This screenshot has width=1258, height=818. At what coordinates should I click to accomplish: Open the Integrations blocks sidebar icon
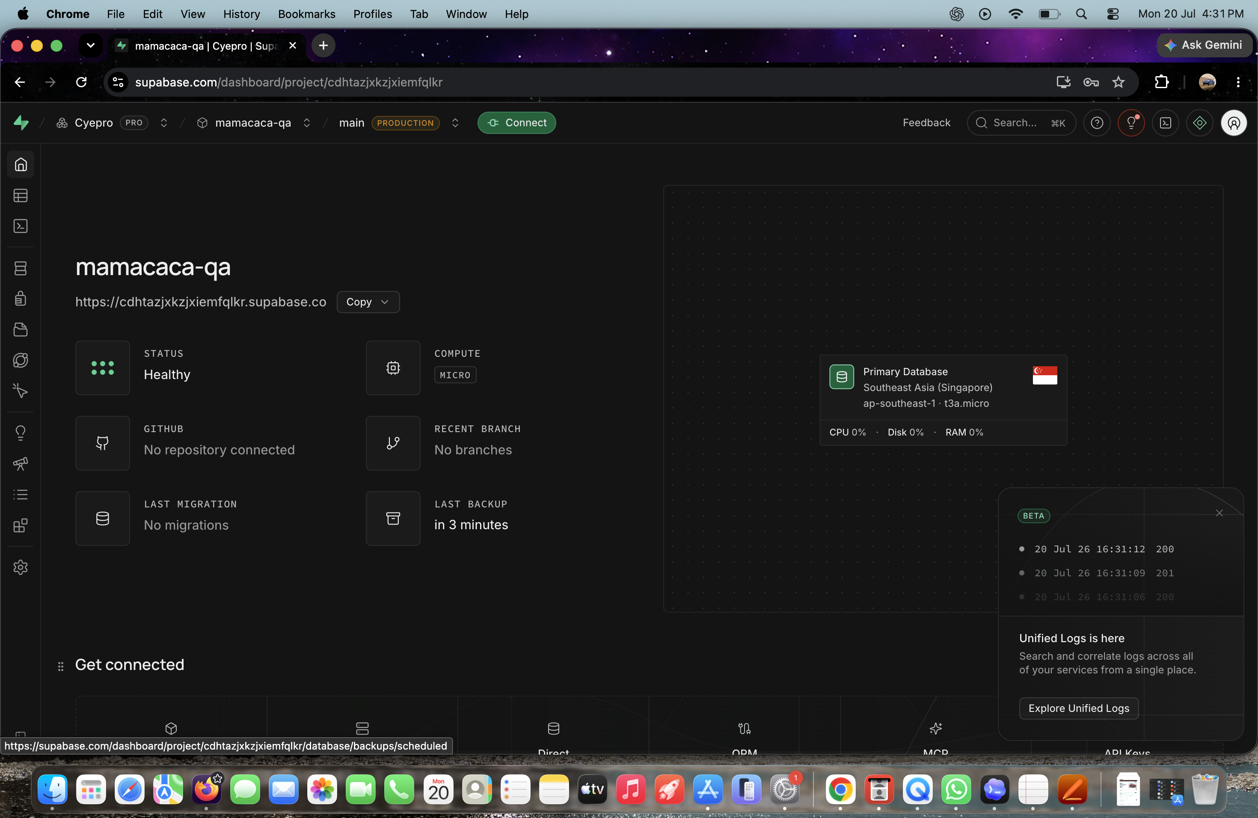coord(21,525)
